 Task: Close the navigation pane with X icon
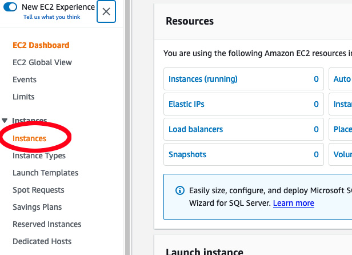coord(106,11)
